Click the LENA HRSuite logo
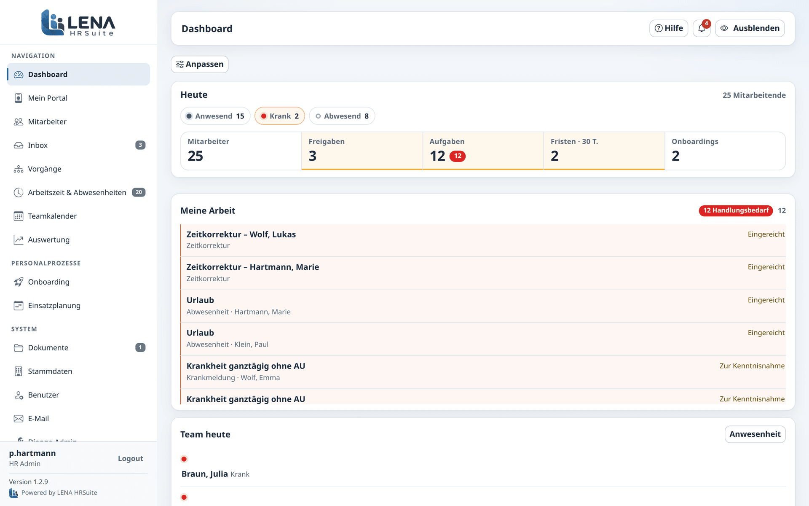The height and width of the screenshot is (506, 809). 78,22
